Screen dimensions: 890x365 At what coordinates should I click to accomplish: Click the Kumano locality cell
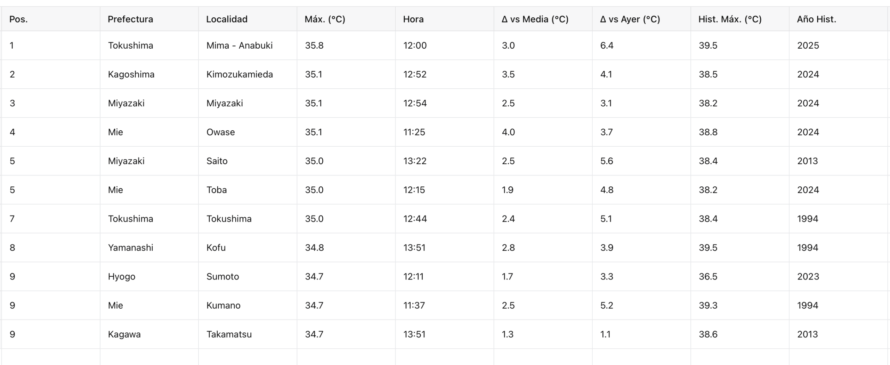tap(224, 306)
